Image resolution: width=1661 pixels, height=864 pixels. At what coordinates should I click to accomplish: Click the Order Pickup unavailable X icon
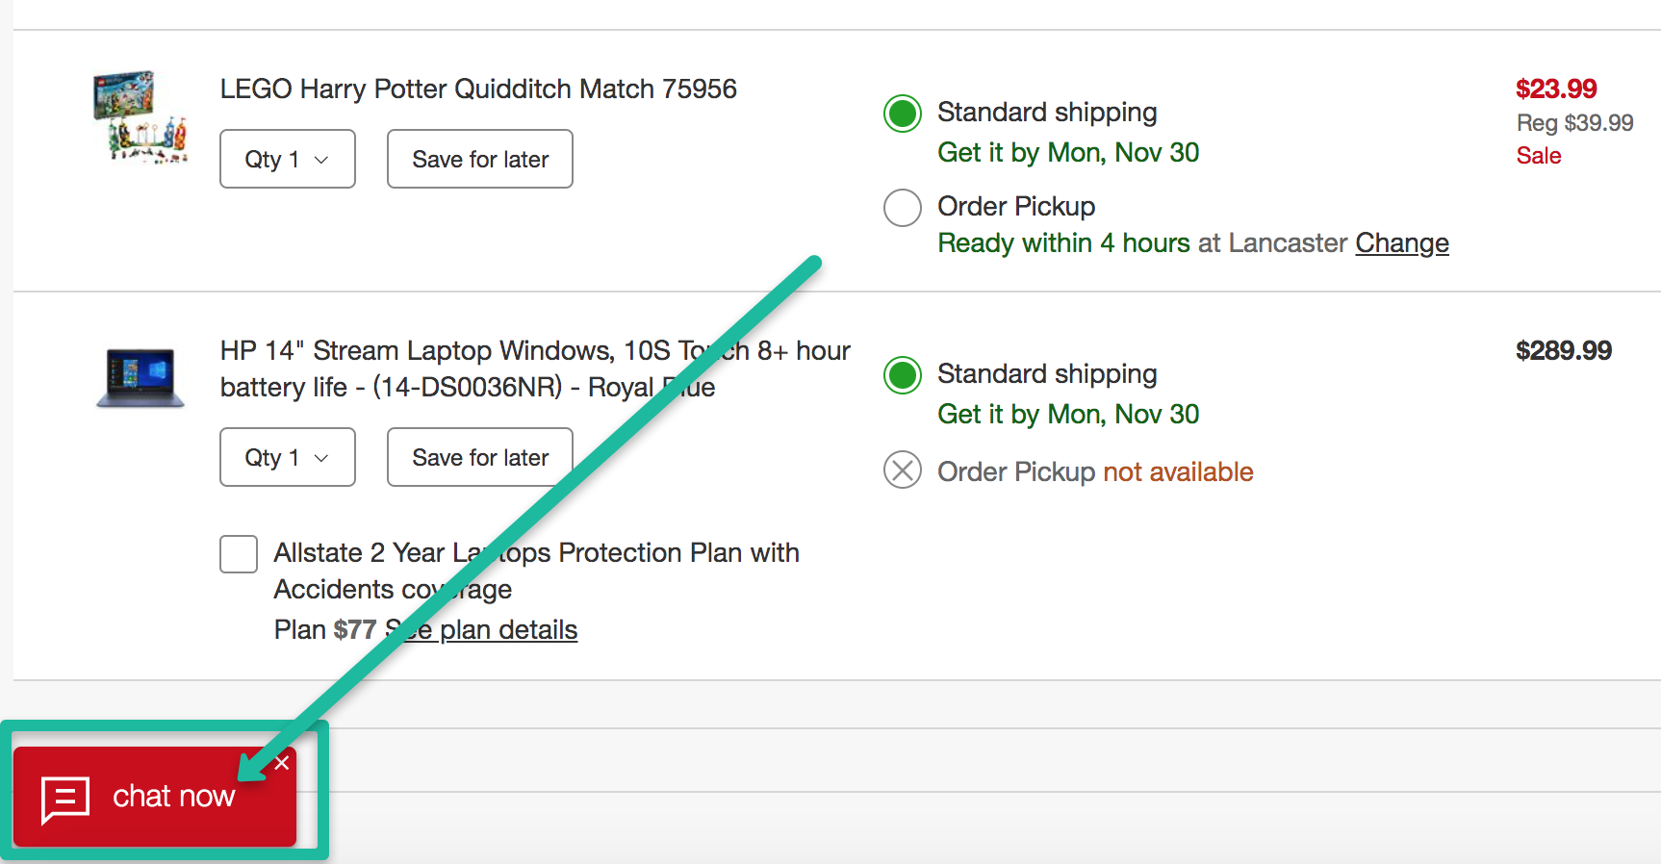coord(903,470)
